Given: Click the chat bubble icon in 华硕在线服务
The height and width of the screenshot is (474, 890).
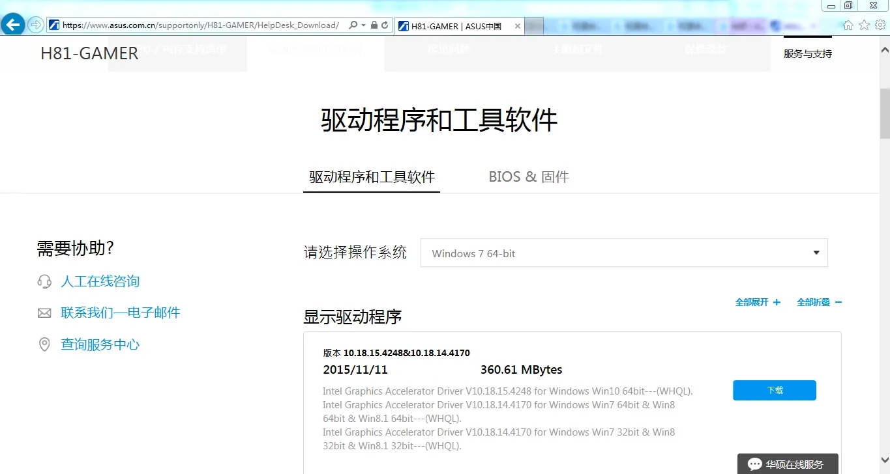Looking at the screenshot, I should click(754, 464).
